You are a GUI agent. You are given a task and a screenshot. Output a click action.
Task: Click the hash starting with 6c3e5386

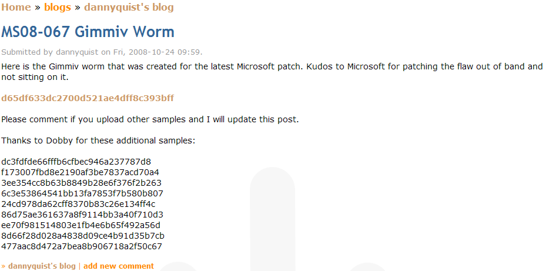coord(82,193)
